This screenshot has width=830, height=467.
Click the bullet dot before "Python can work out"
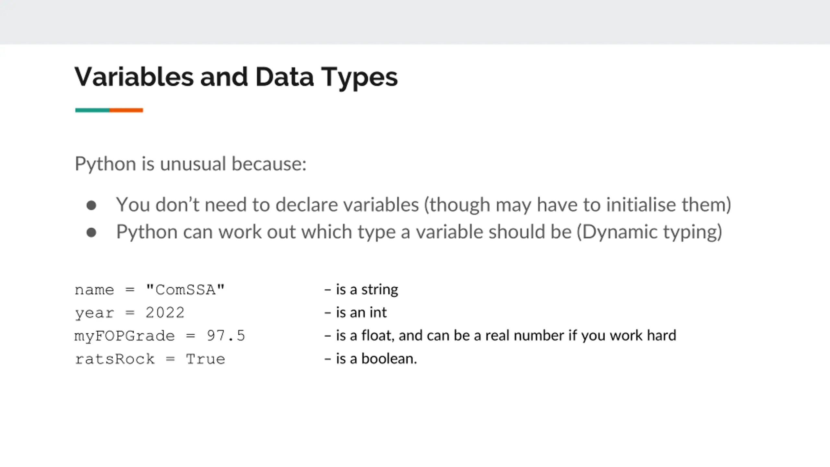[91, 233]
